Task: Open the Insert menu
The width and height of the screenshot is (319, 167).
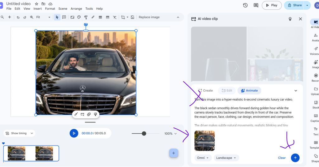Action: pos(38,9)
